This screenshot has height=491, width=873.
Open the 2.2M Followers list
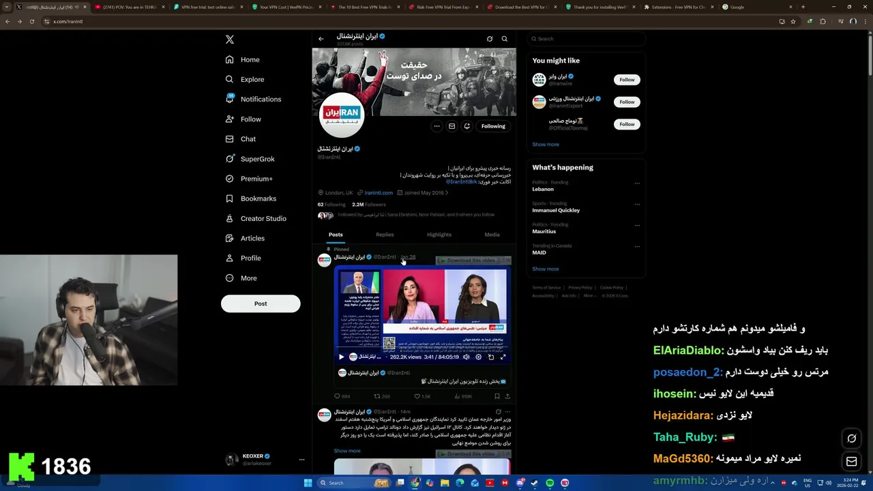(x=369, y=205)
